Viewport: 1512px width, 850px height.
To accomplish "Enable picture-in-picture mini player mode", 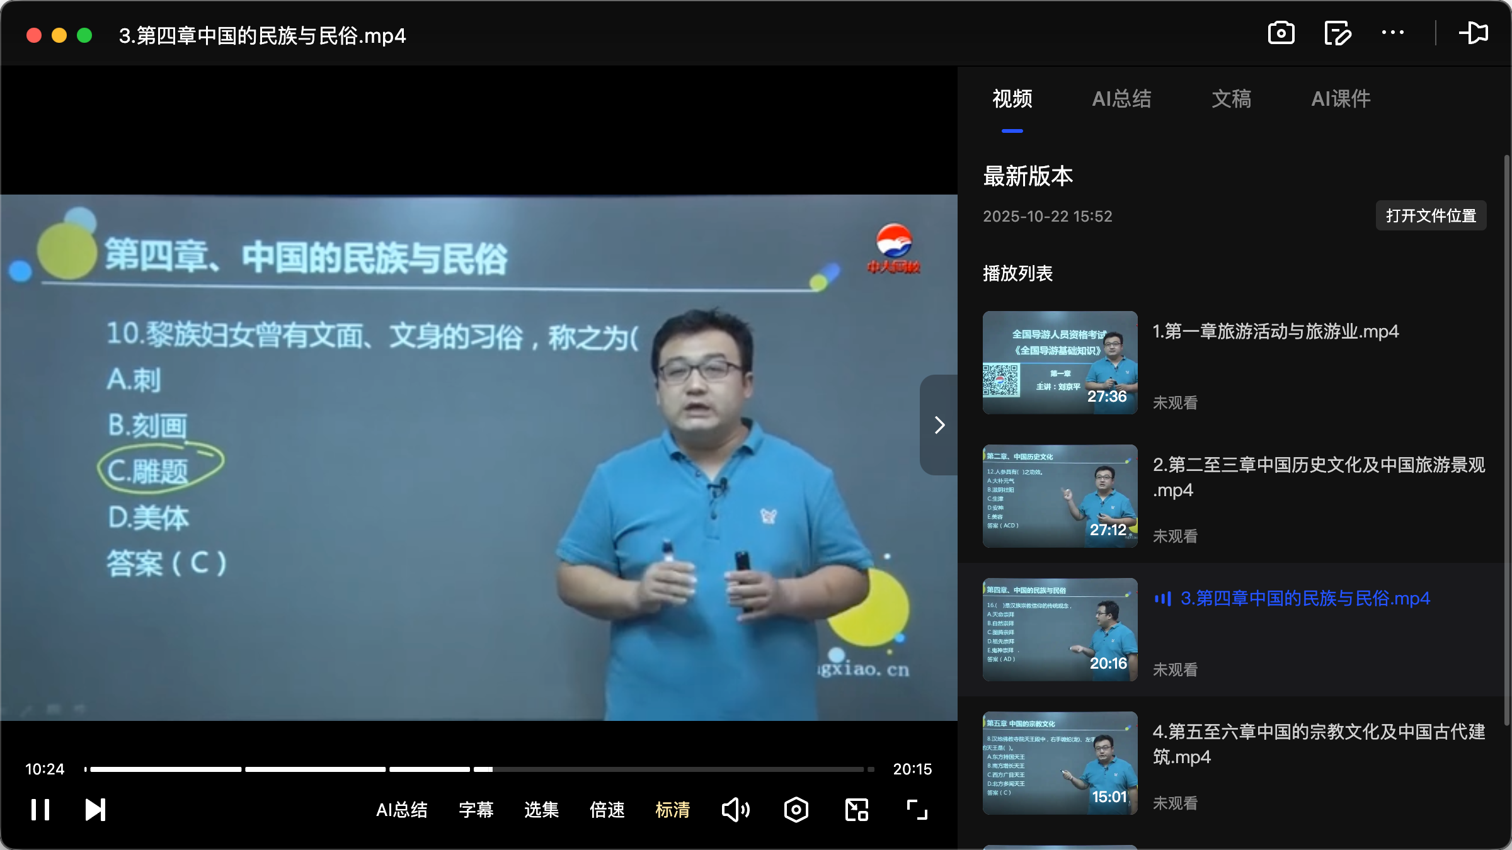I will (x=856, y=810).
